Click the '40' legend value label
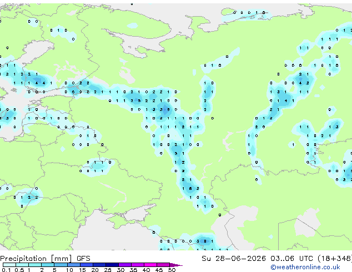 (x=146, y=270)
